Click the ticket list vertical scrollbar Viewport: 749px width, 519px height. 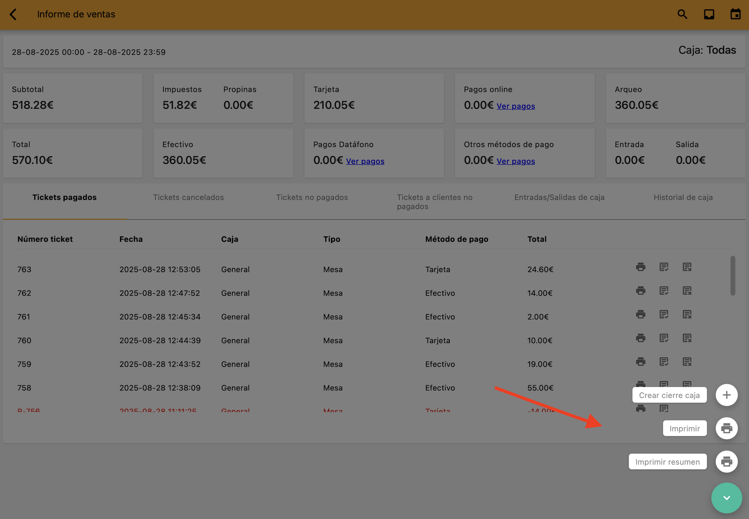pyautogui.click(x=732, y=276)
